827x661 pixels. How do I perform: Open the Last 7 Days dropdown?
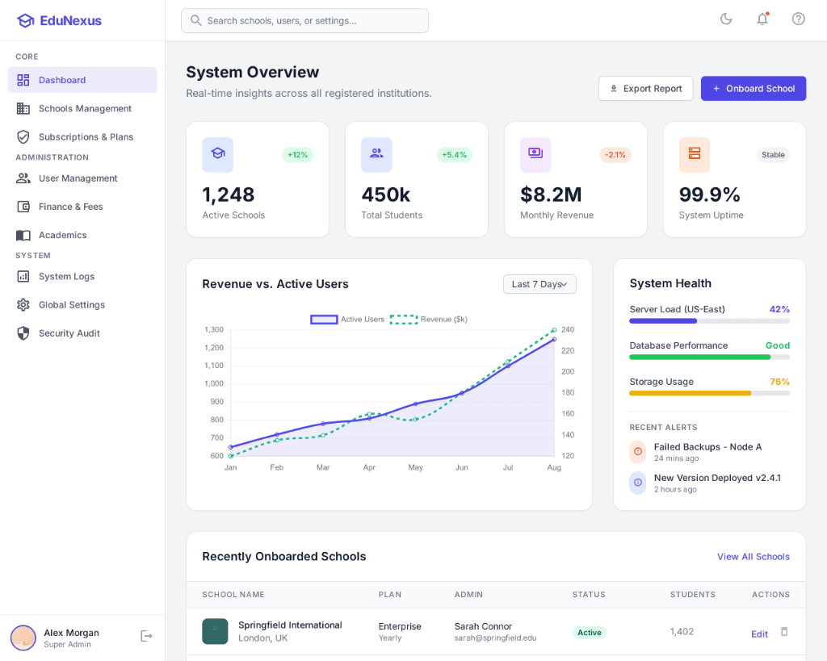pyautogui.click(x=539, y=284)
